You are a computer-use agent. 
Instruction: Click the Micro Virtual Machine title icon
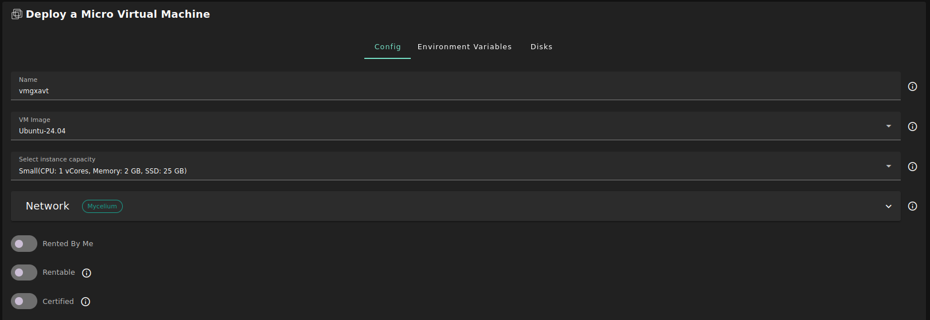pyautogui.click(x=17, y=14)
